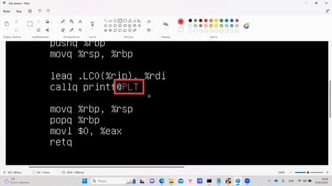Expand the Paste options arrow

(x=7, y=29)
